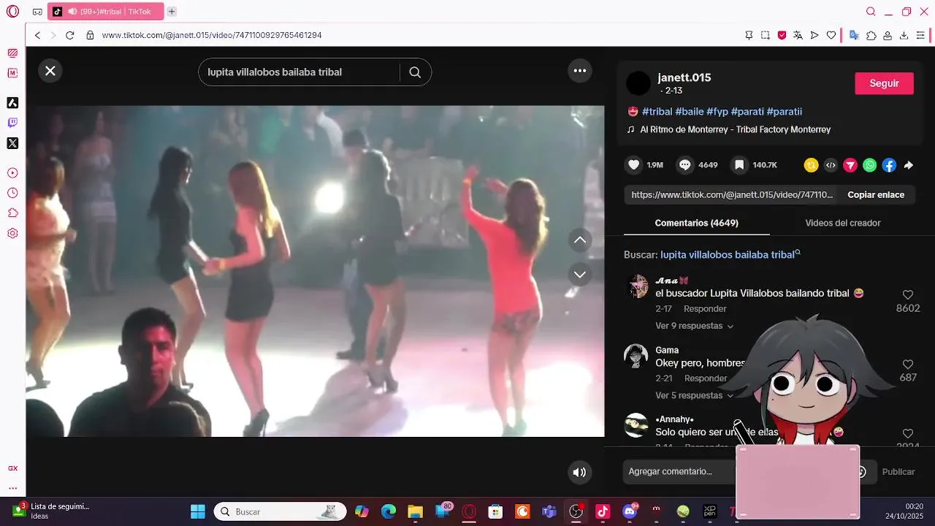Open Twitch in the Opera sidebar
935x526 pixels.
pyautogui.click(x=12, y=123)
